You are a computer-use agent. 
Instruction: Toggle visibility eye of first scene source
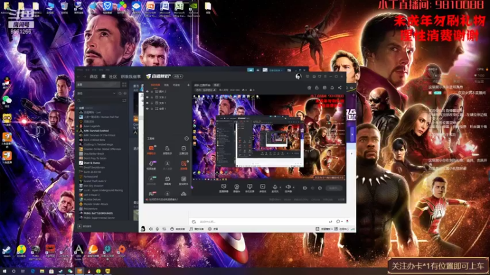point(147,92)
